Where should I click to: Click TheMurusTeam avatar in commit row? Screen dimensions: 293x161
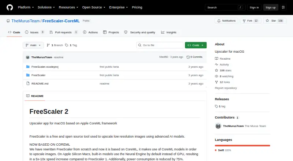click(28, 57)
